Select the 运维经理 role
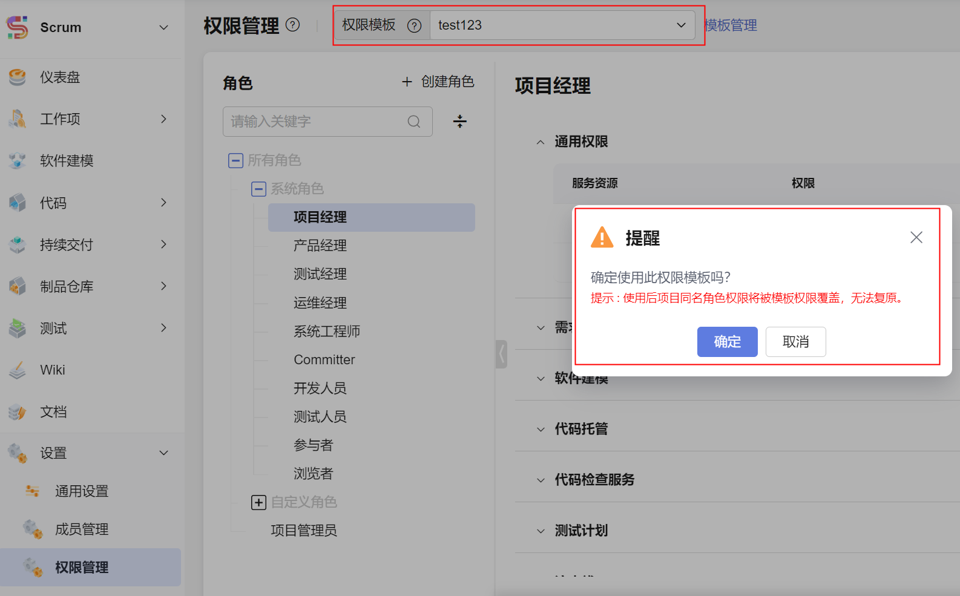The width and height of the screenshot is (960, 596). [320, 303]
